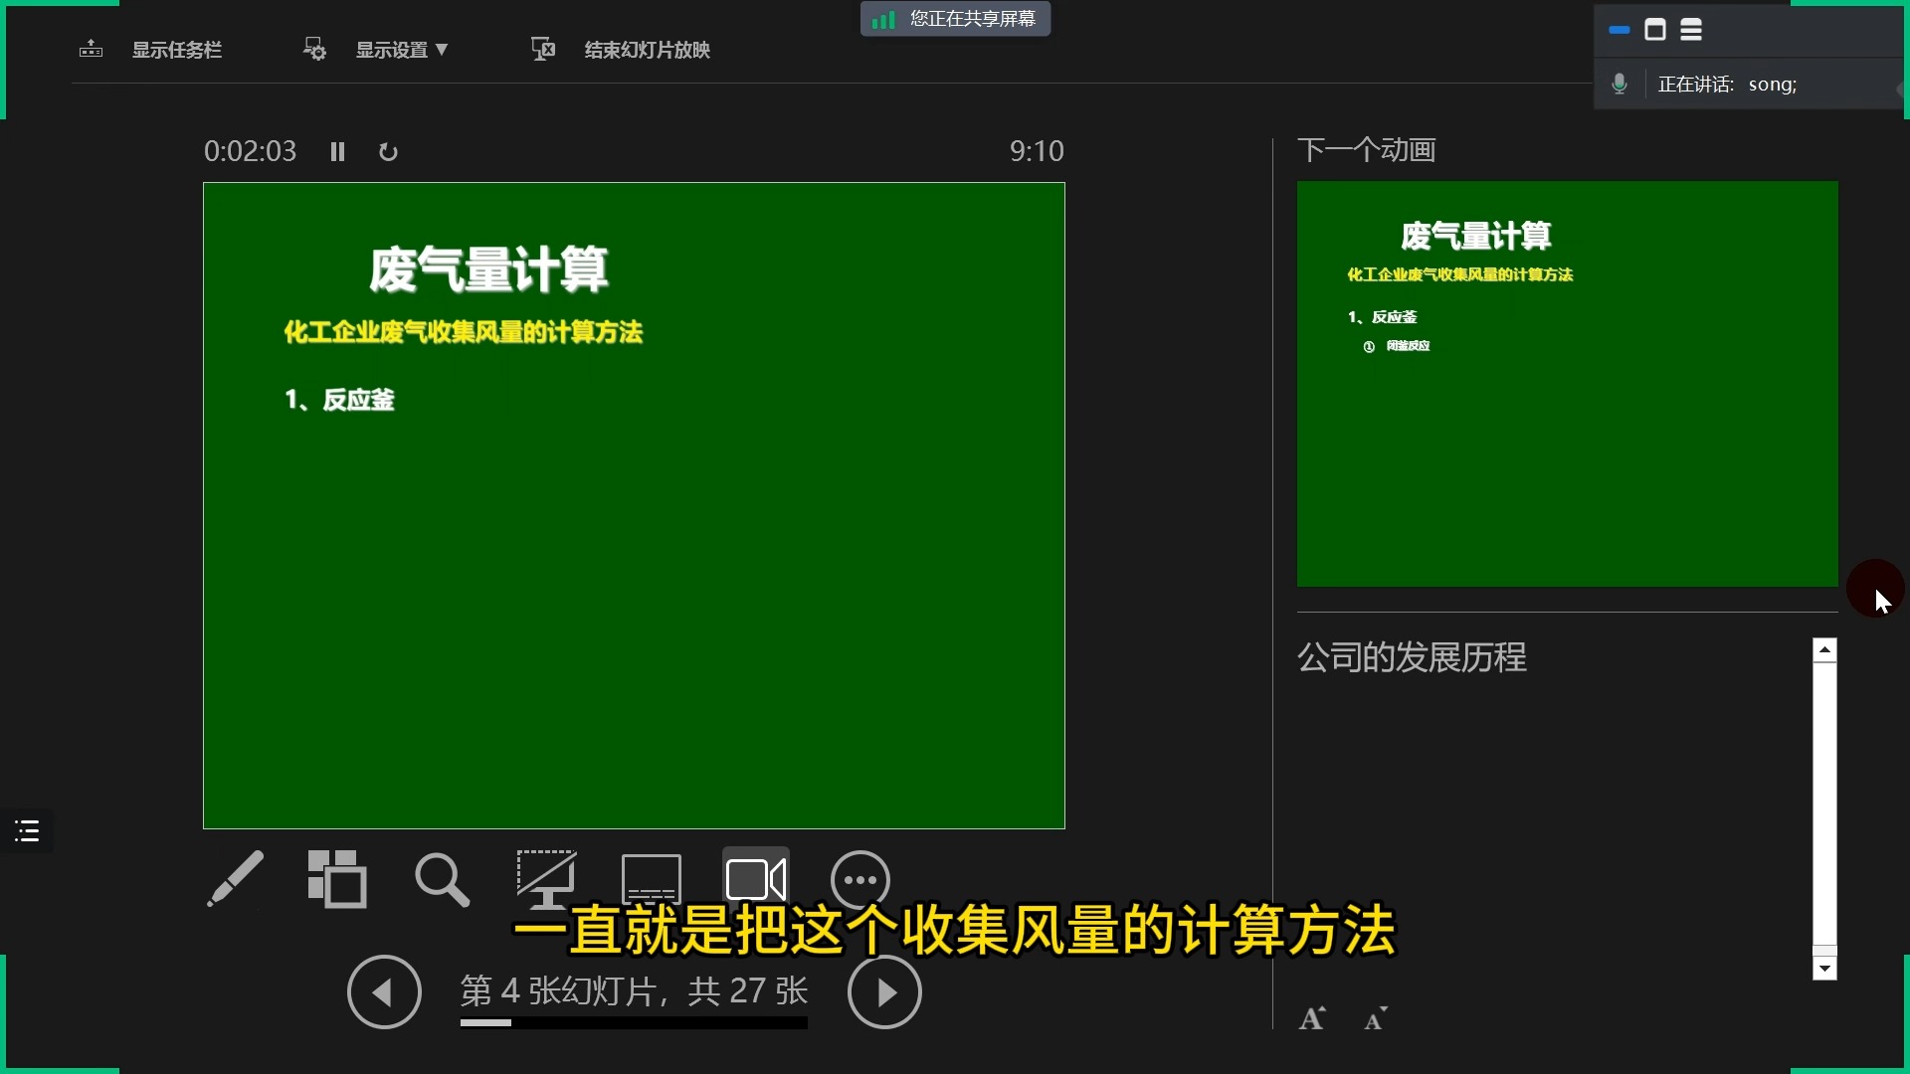This screenshot has height=1074, width=1910.
Task: Click the slide progress bar
Action: coord(634,1022)
